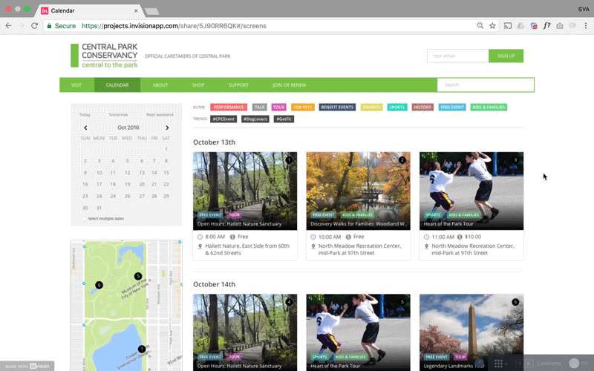Open Legendary Landmarks Tour card image
The height and width of the screenshot is (371, 594).
coord(471,332)
